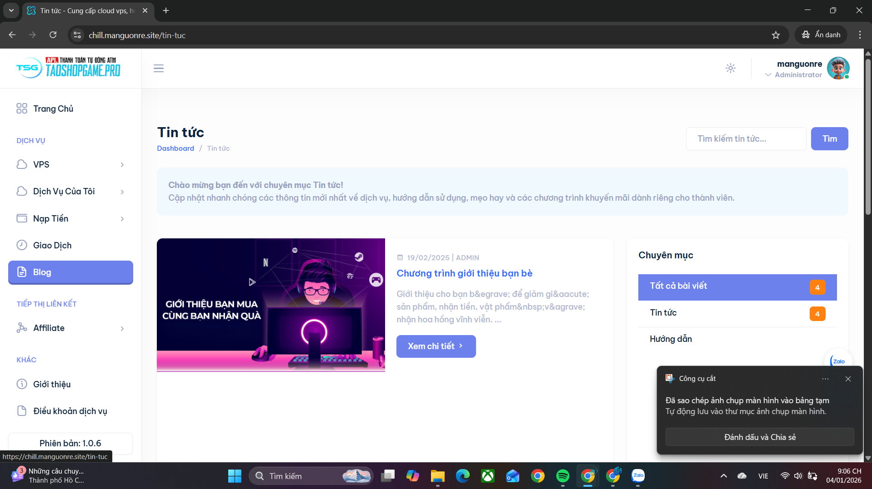Click the hamburger menu icon
872x489 pixels.
coord(158,69)
